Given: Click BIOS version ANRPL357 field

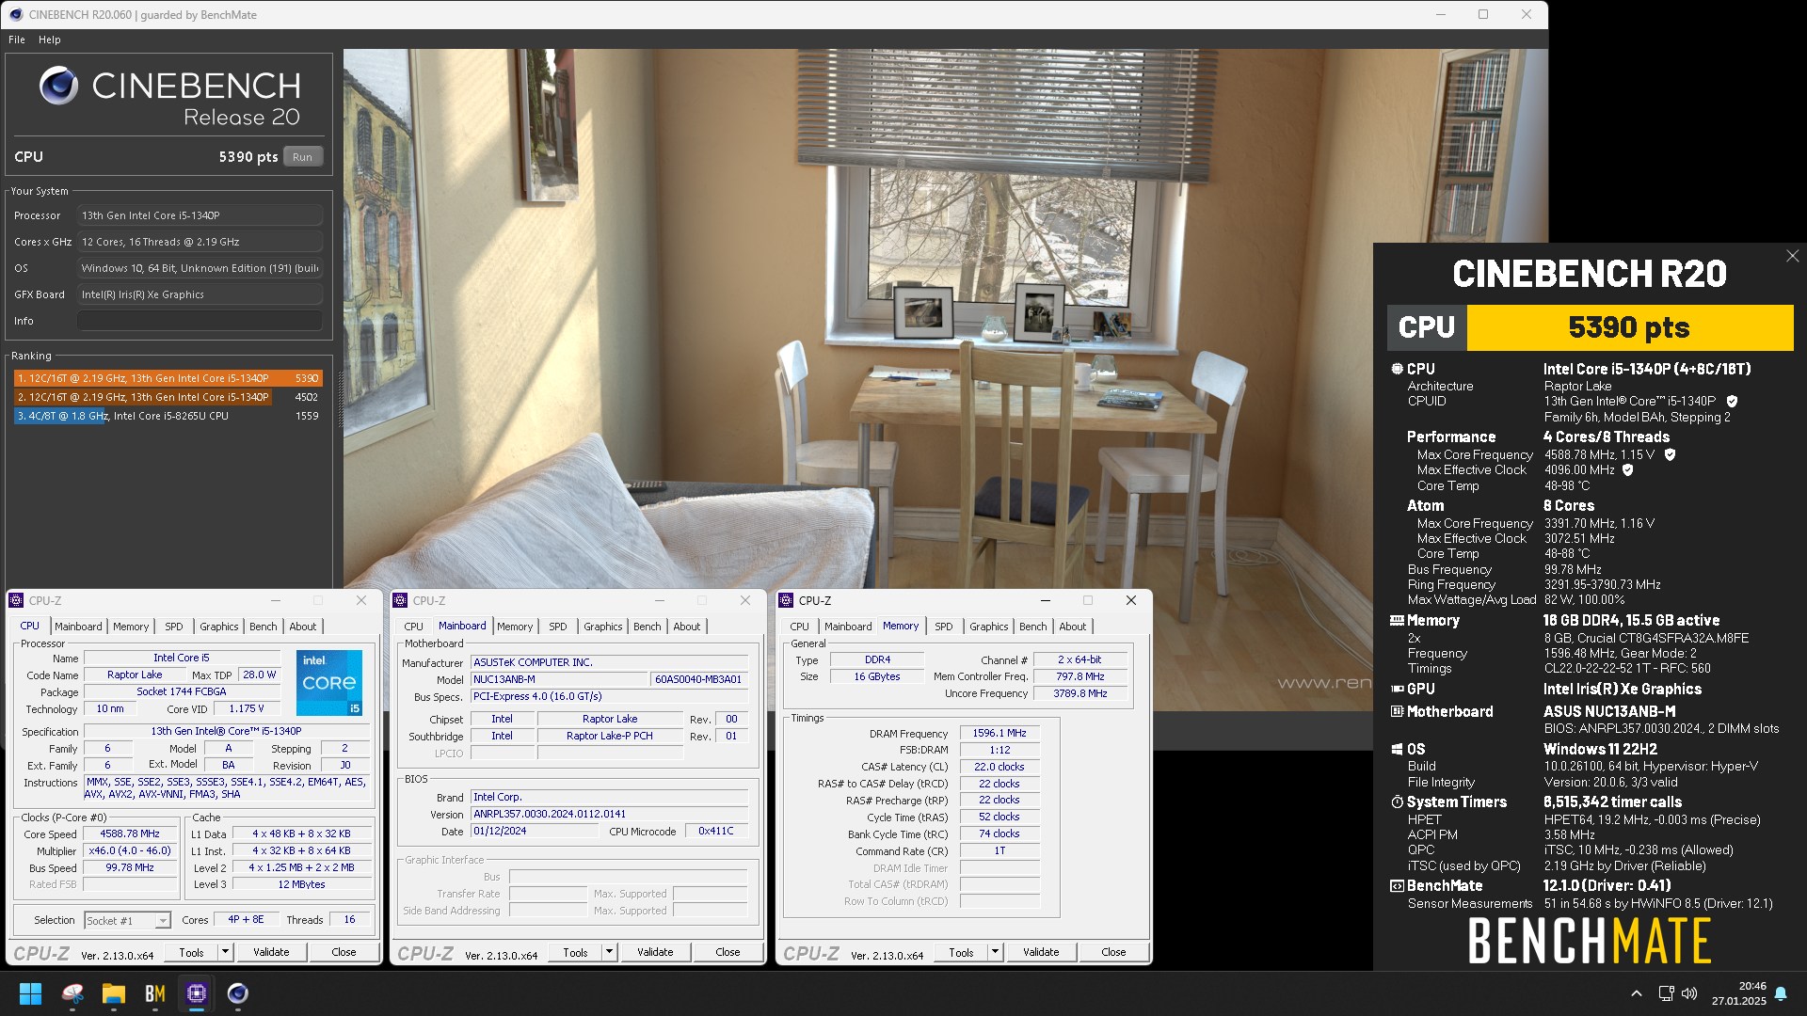Looking at the screenshot, I should click(609, 814).
